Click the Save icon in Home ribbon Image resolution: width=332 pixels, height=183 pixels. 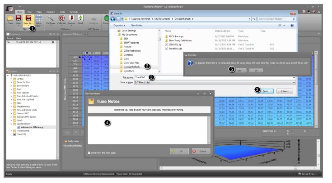pyautogui.click(x=18, y=19)
